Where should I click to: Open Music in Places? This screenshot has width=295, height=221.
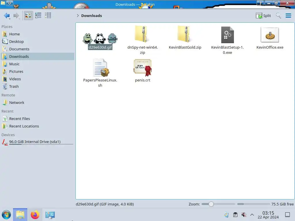(37, 64)
